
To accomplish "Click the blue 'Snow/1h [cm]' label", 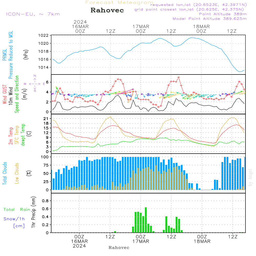I will tap(14, 222).
